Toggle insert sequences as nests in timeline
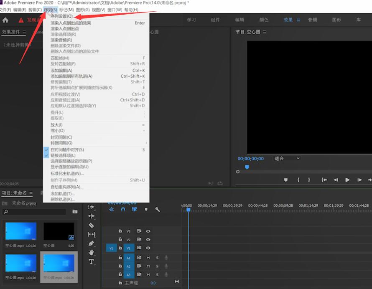This screenshot has height=289, width=372. 111,209
